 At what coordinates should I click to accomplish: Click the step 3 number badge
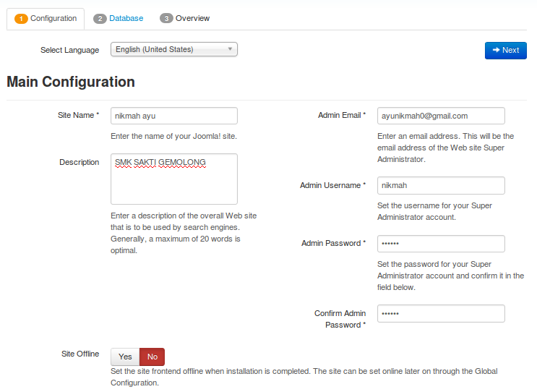click(166, 19)
